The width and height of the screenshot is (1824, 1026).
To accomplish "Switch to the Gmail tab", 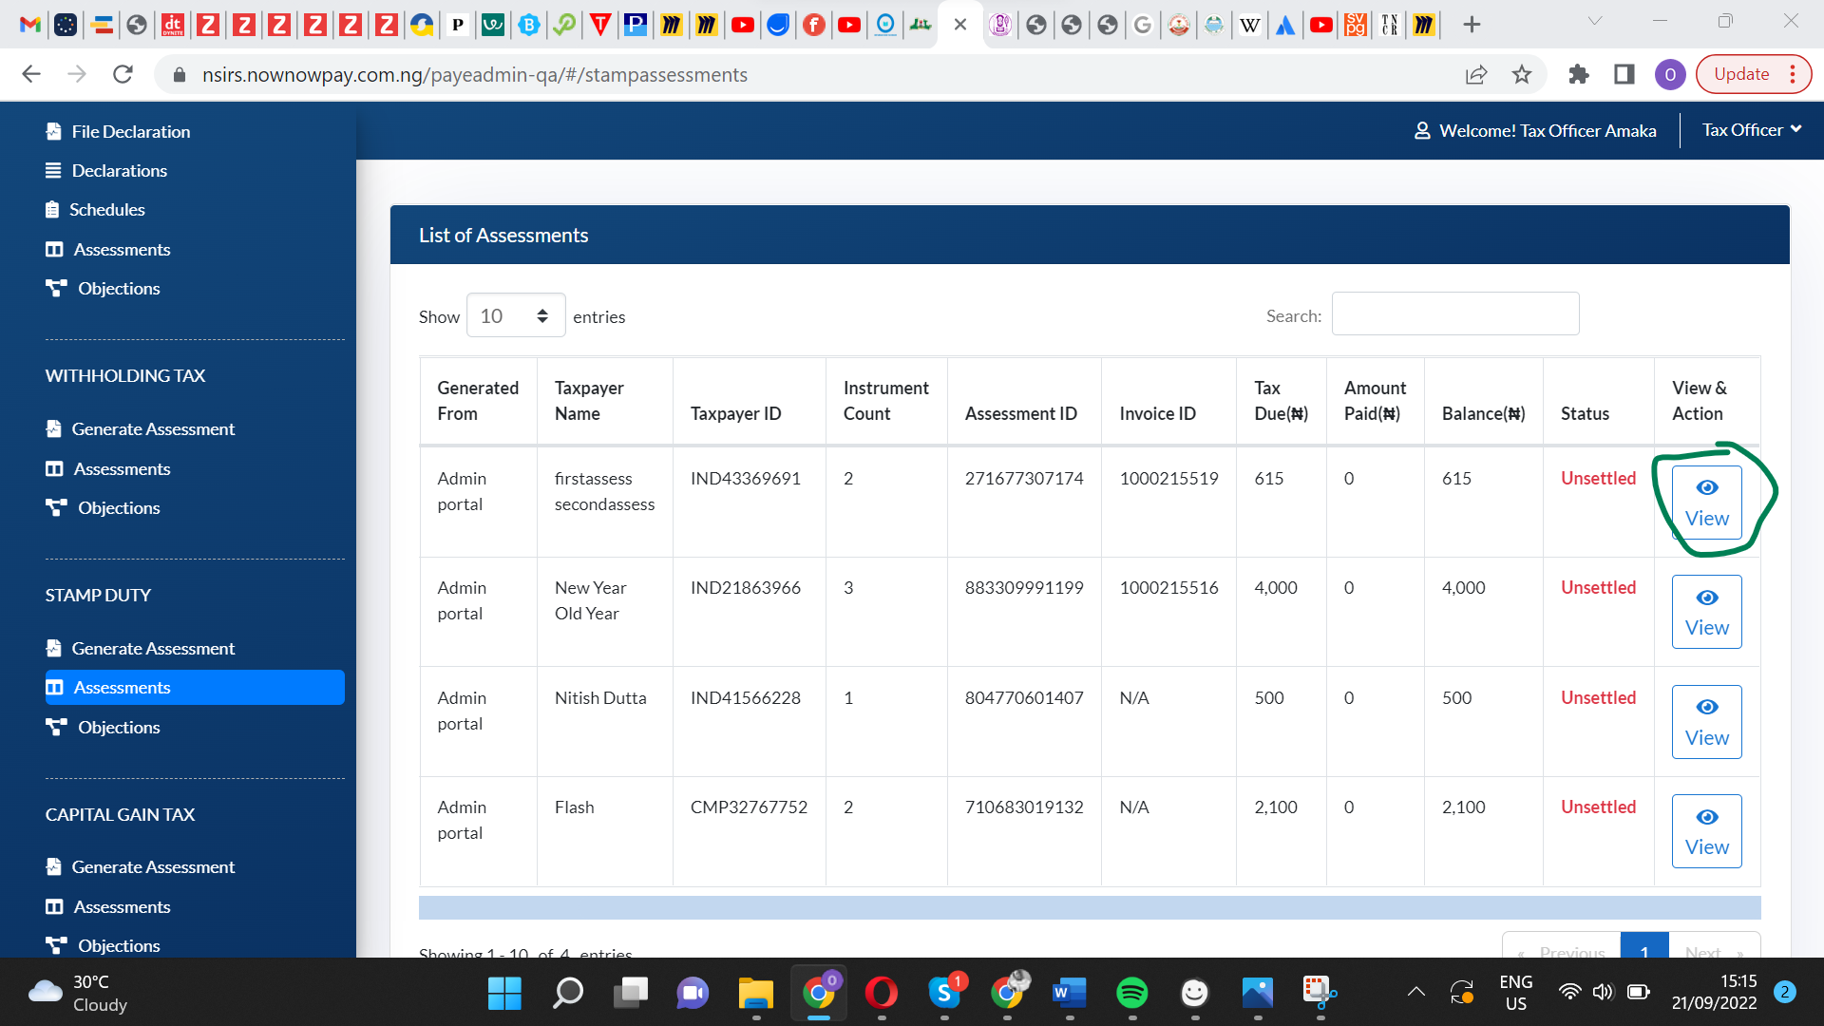I will coord(30,25).
